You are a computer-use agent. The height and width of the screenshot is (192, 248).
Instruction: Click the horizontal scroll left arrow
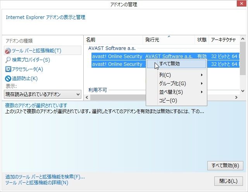[87, 97]
